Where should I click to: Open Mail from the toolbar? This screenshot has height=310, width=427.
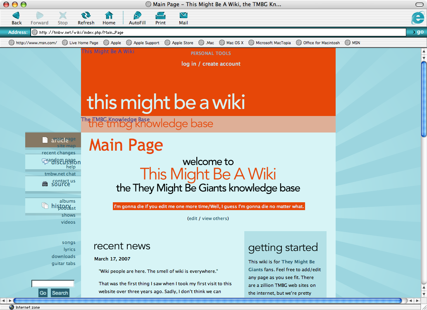tap(183, 18)
